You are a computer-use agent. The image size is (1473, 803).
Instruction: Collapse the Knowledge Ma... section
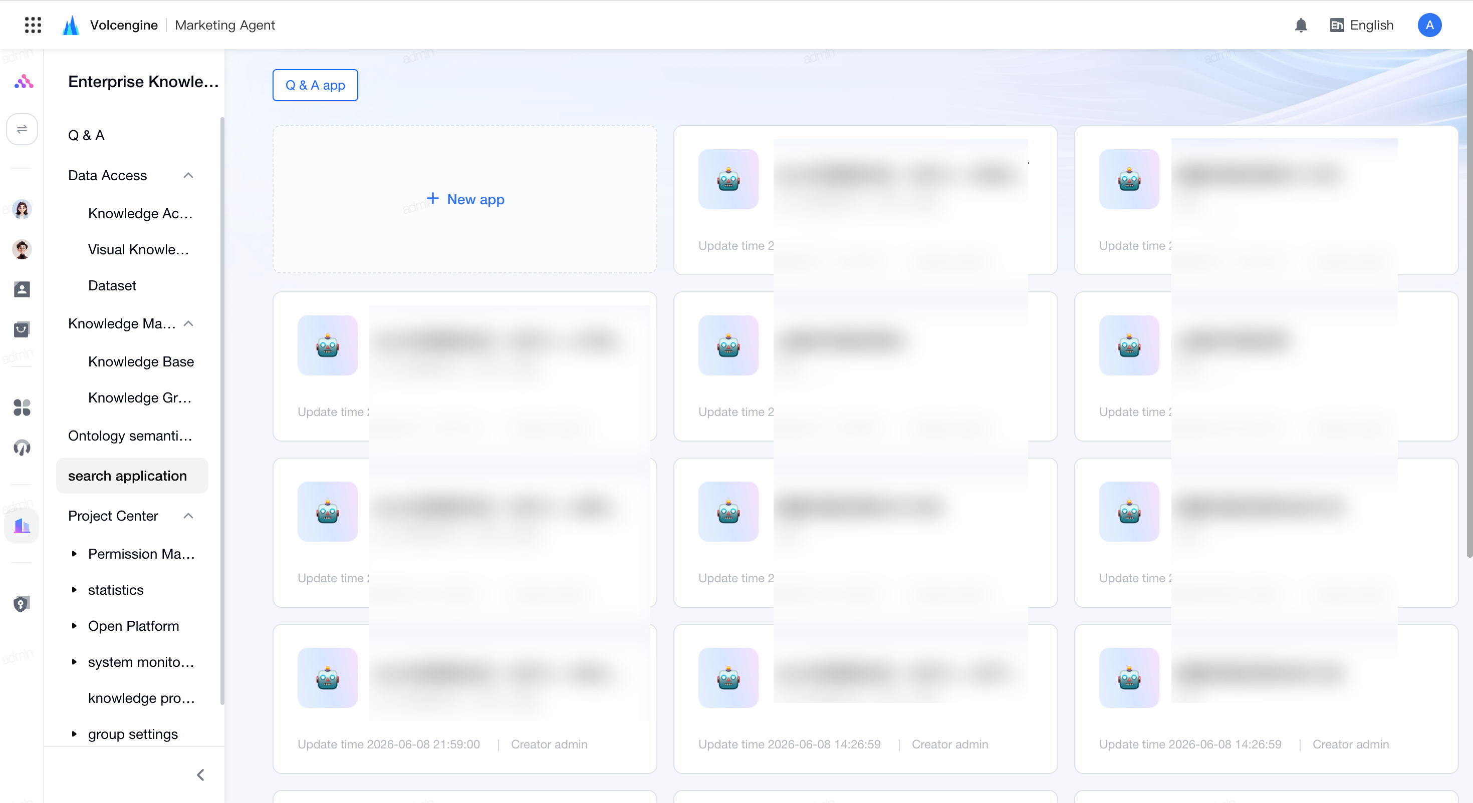pyautogui.click(x=188, y=323)
